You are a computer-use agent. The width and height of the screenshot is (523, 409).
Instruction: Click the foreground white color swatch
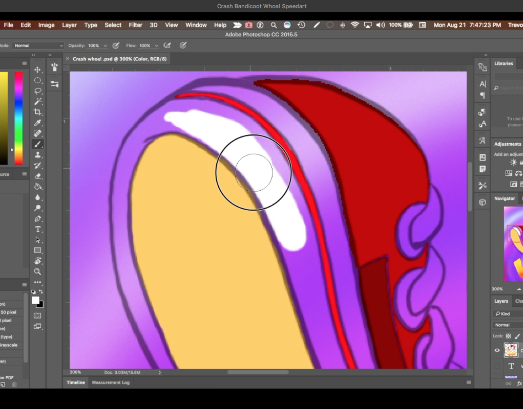point(35,301)
